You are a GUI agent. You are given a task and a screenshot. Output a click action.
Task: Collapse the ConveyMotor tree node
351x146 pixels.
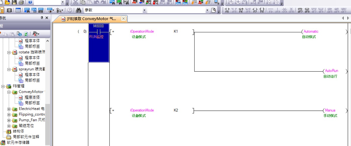click(9, 92)
